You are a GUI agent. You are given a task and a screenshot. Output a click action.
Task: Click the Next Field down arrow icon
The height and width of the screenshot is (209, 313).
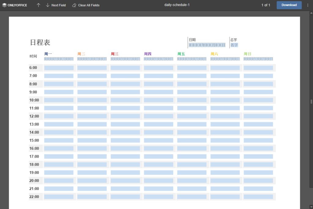coord(48,5)
